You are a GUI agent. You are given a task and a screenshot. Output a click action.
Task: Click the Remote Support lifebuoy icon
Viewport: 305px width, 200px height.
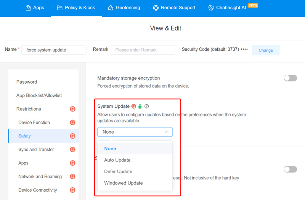coord(156,8)
